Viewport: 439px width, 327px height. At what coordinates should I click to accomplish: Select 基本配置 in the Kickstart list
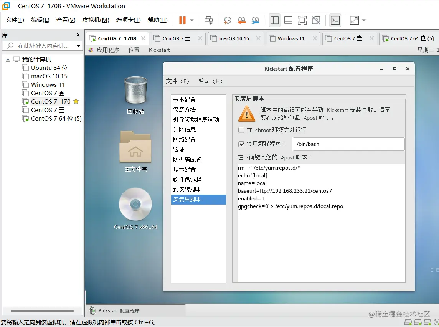(198, 99)
